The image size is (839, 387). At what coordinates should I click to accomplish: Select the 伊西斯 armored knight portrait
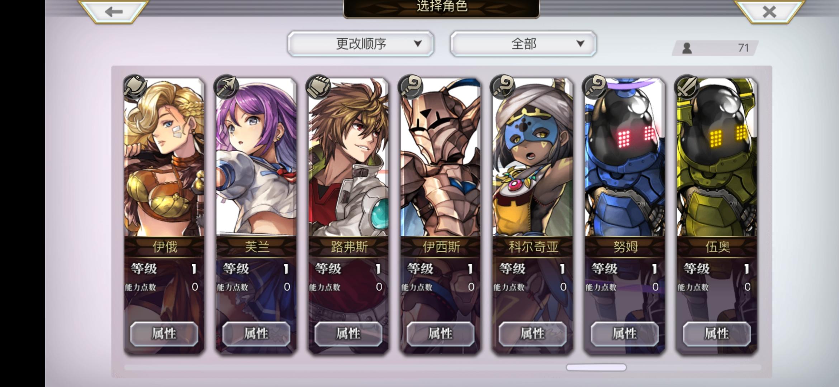tap(440, 158)
